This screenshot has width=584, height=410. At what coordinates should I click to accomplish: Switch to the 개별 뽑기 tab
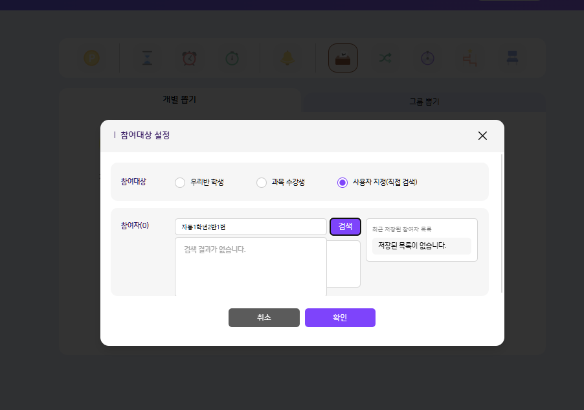tap(179, 100)
